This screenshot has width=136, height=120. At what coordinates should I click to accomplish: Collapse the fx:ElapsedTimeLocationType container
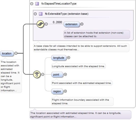[32, 4]
